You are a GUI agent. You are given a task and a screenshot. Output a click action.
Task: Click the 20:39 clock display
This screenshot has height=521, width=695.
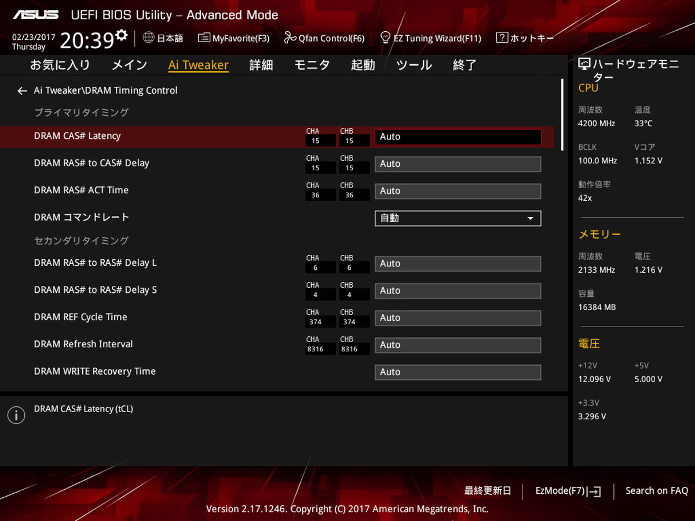tap(87, 41)
